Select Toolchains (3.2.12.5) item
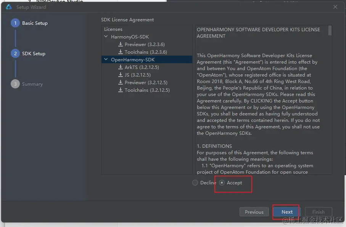This screenshot has height=227, width=346. [x=147, y=90]
